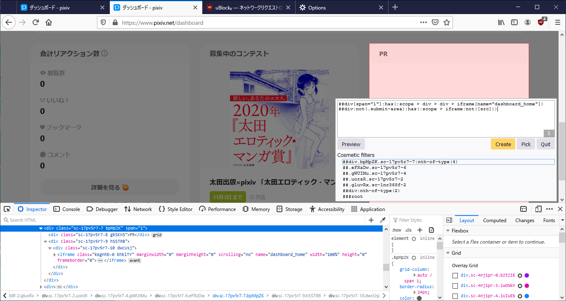Expand the iframe dashboard_home node
Screen dimensions: 566x301
(x=54, y=255)
